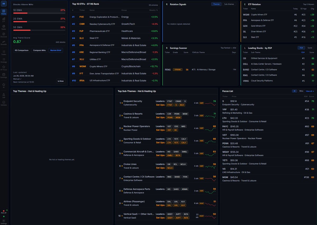Open VG LNG Infrastructure entry
Screen dimensions: 317x225
point(268,170)
